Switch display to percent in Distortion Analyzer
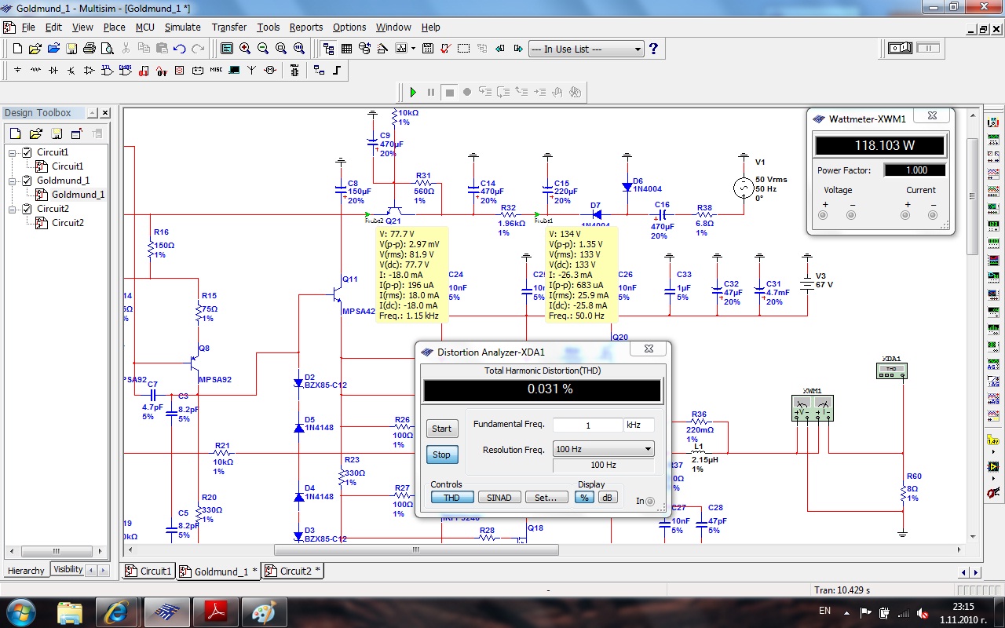 pos(584,497)
